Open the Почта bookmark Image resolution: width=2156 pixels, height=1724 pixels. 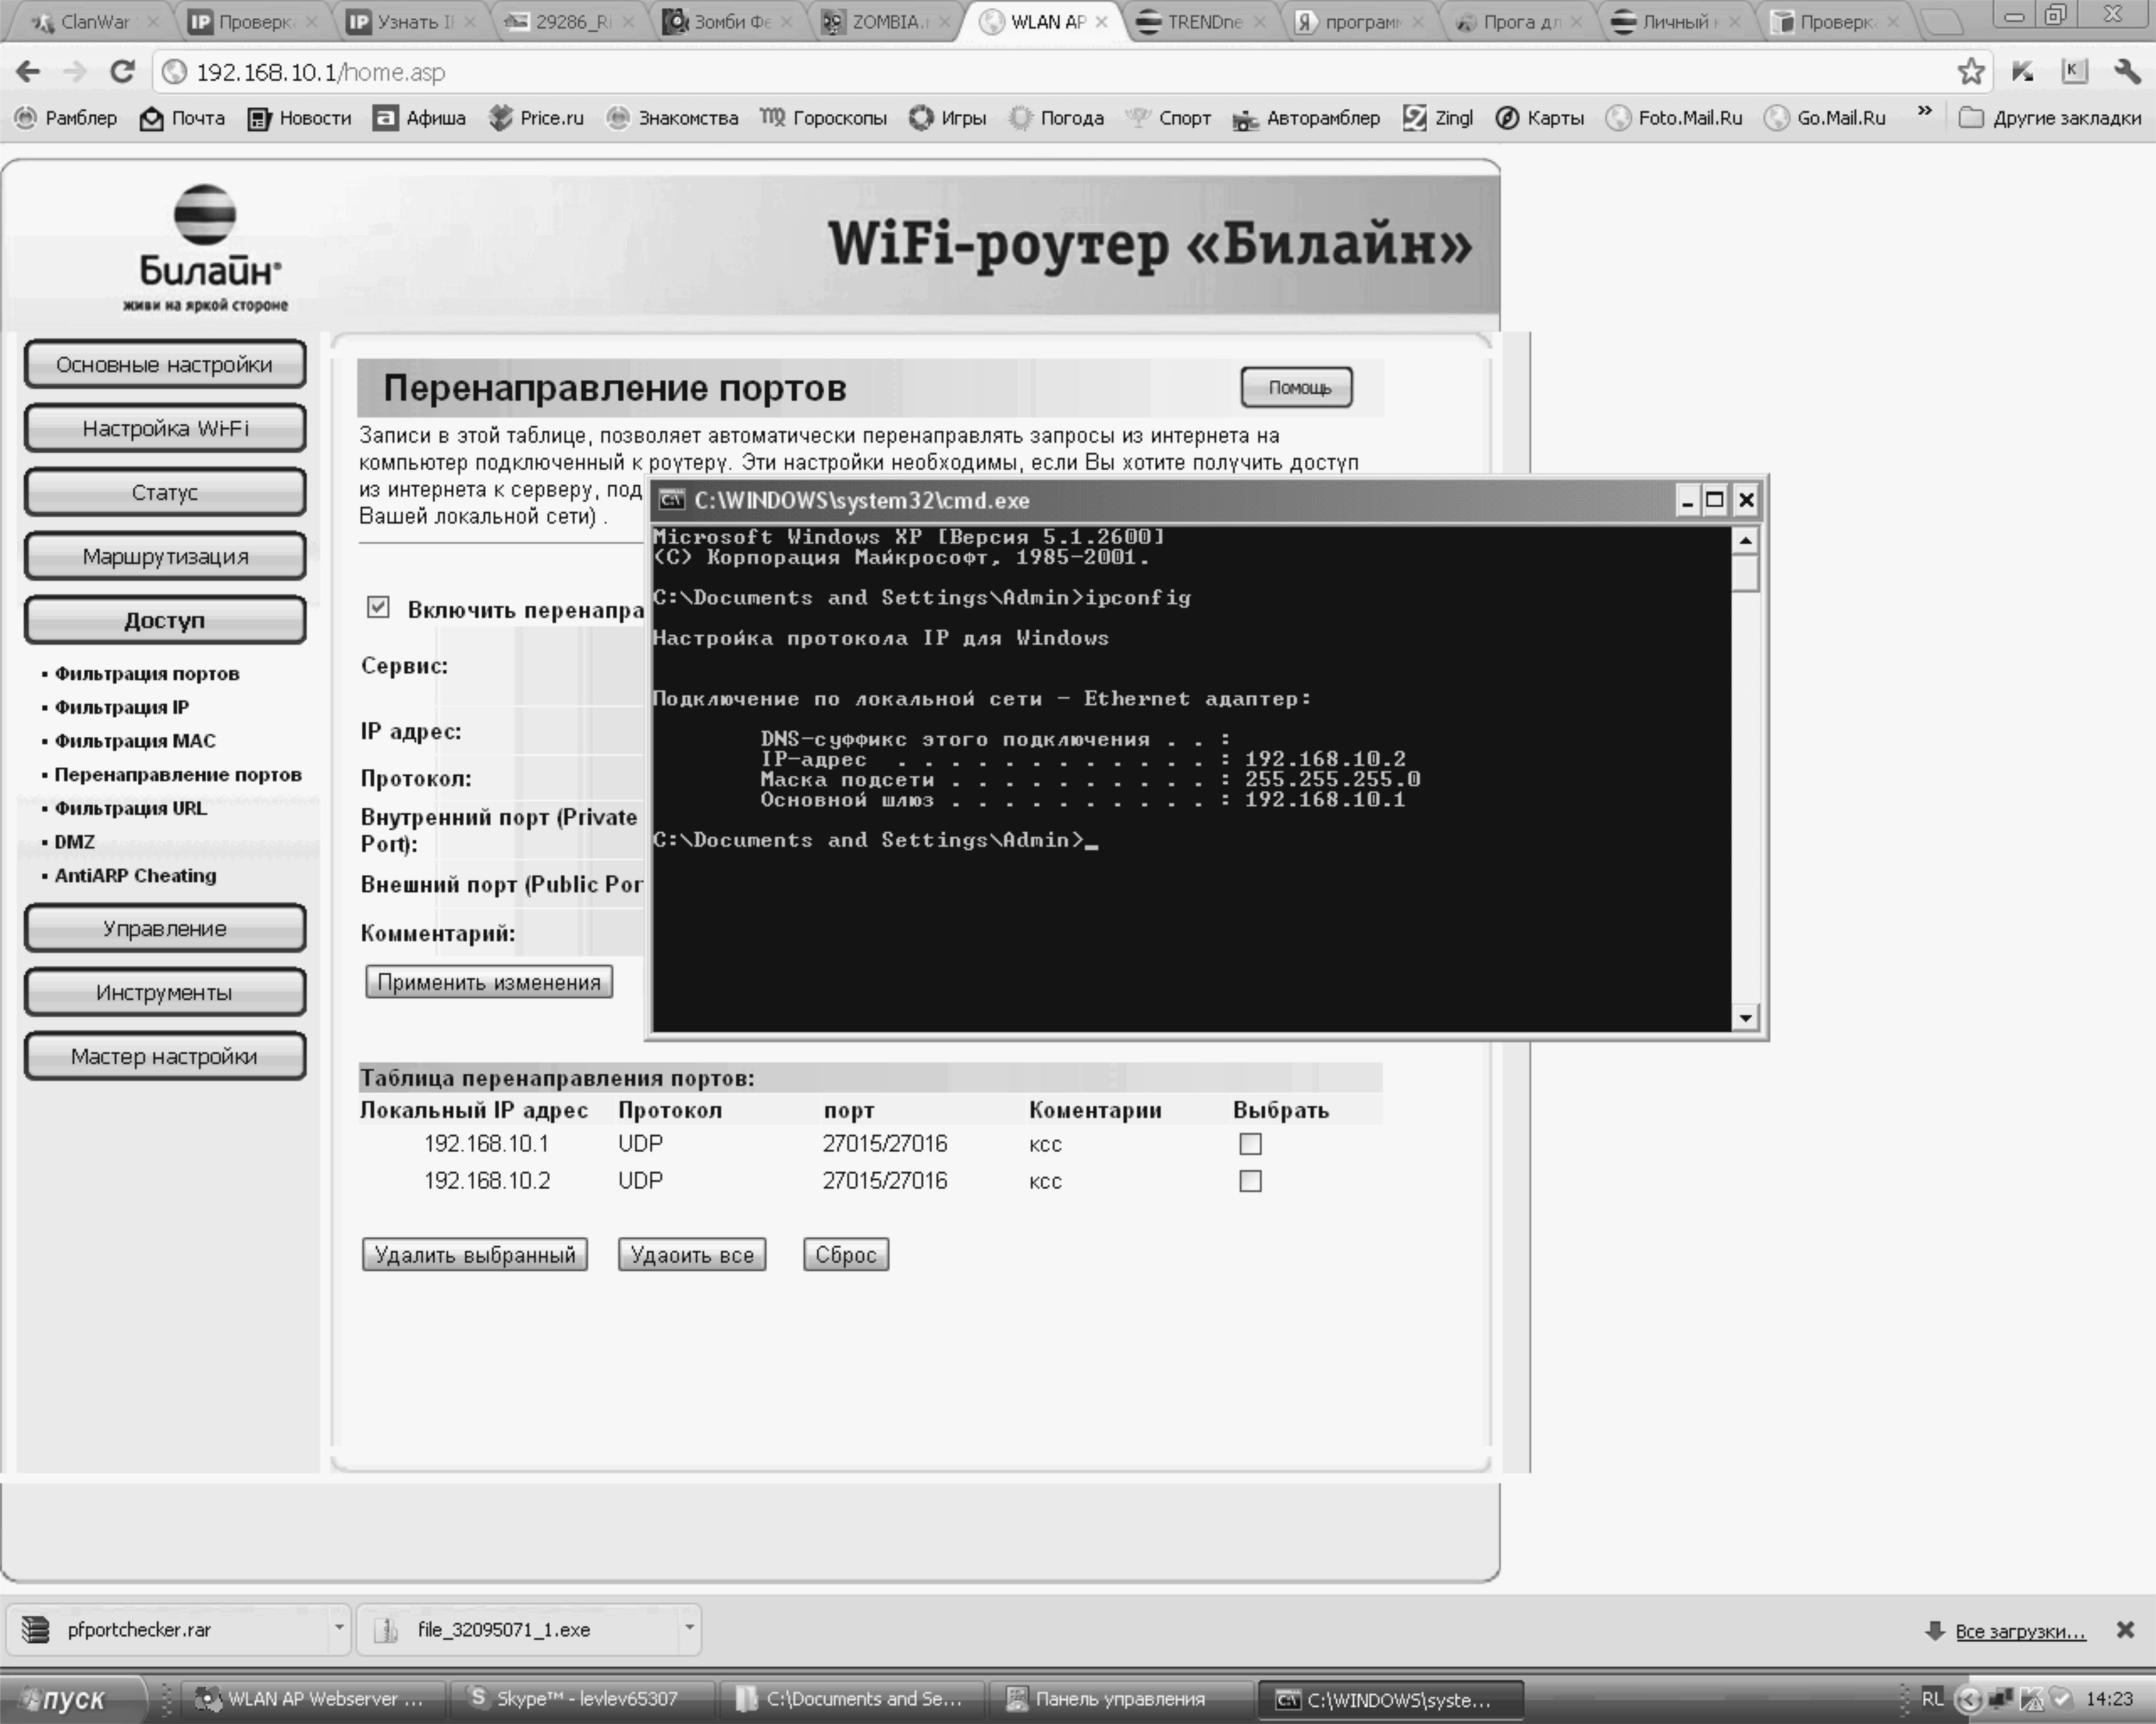pyautogui.click(x=182, y=118)
